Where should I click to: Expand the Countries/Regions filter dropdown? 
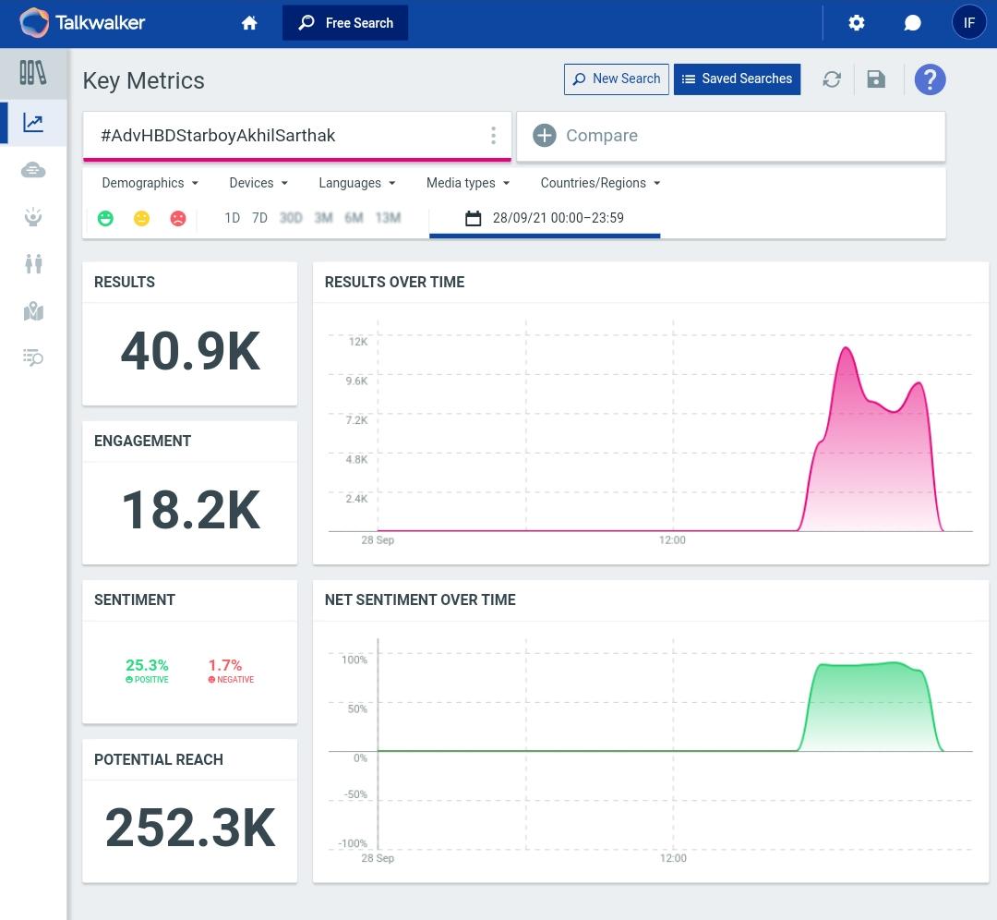601,183
